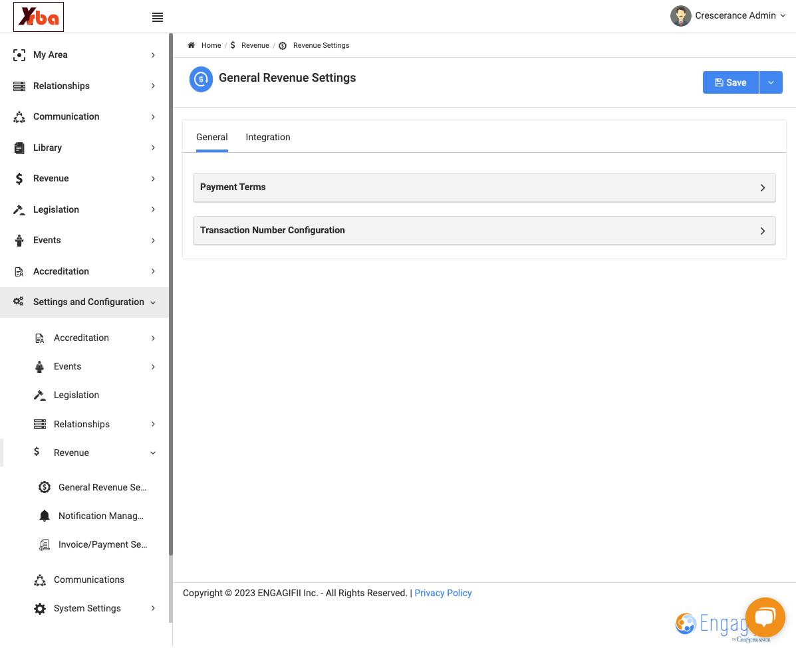Click the General Revenue Settings coin icon in the sidebar
The width and height of the screenshot is (796, 648).
pos(45,488)
